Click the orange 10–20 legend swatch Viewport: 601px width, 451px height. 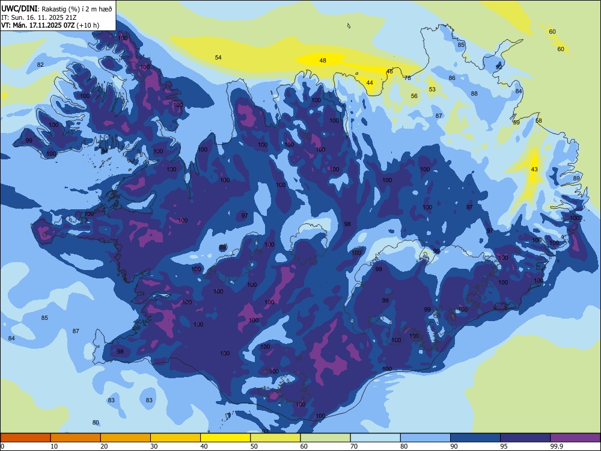coord(76,438)
